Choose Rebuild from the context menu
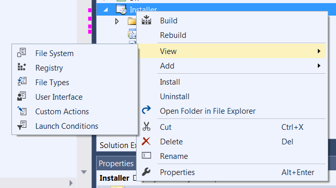 click(x=173, y=35)
